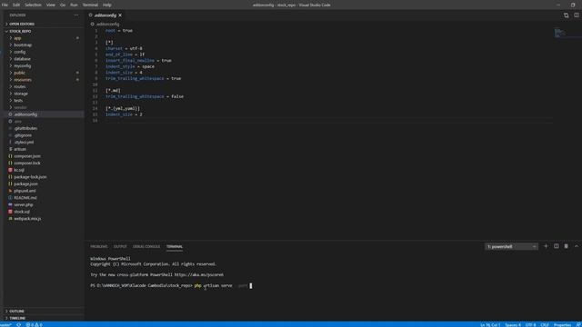Expand the myconfig folder
The height and width of the screenshot is (327, 582).
point(22,65)
